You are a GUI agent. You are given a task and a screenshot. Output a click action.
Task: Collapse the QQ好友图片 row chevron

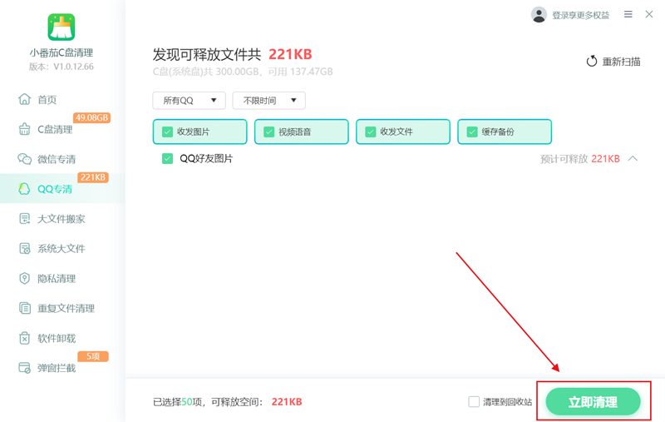coord(633,159)
